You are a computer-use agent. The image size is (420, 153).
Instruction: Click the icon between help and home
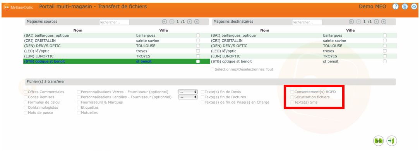coord(405,7)
